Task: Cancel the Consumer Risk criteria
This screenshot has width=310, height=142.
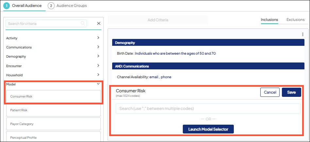Action: [x=270, y=92]
